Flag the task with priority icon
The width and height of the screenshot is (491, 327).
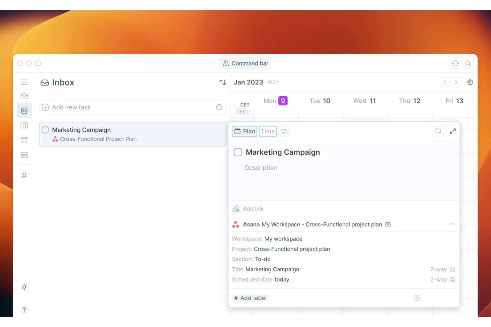438,132
